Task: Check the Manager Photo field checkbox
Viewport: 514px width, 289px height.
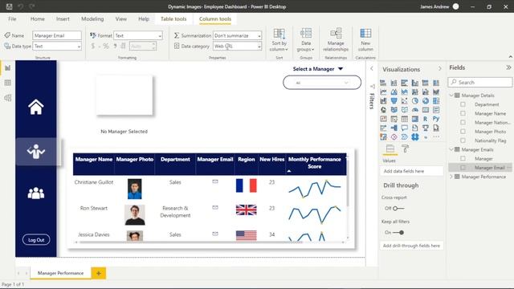Action: click(x=463, y=132)
